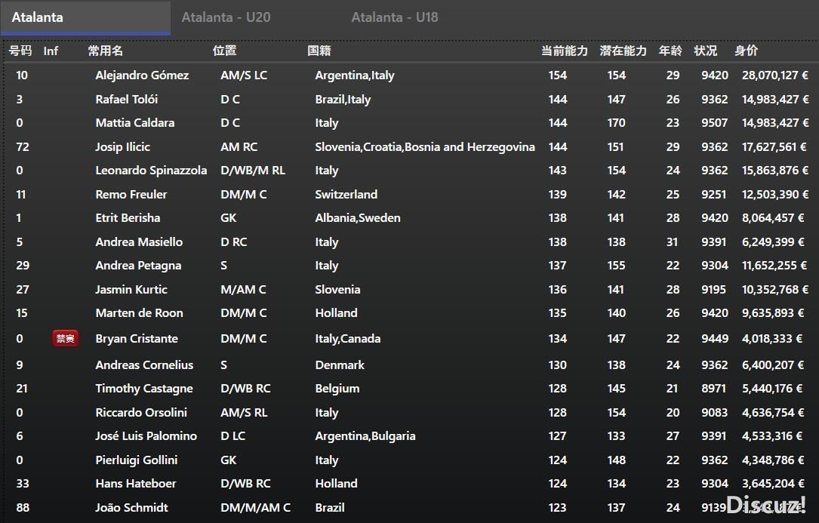Viewport: 819px width, 523px height.
Task: Click position AM/S RL of Orsolini
Action: coord(244,412)
